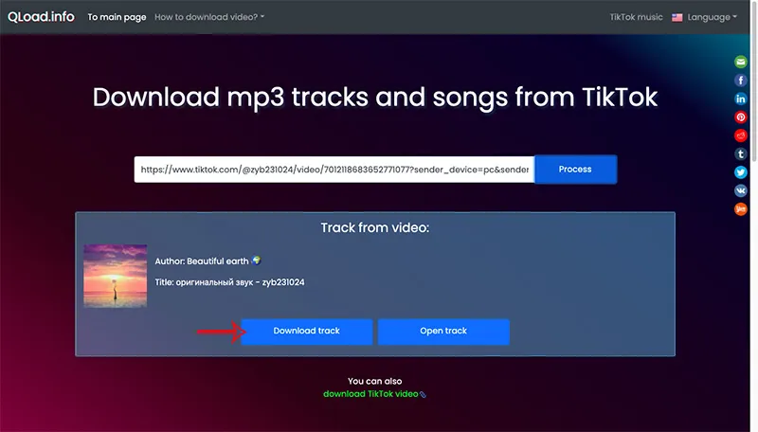
Task: Click the You can also text
Action: click(374, 381)
